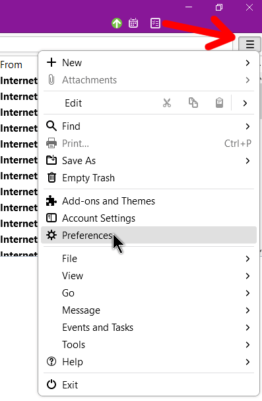The width and height of the screenshot is (262, 401).
Task: Expand the New submenu arrow
Action: pyautogui.click(x=247, y=63)
